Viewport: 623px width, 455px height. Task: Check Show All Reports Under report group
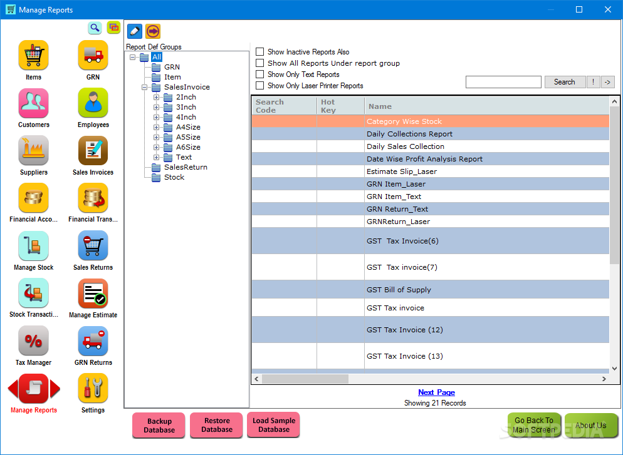[260, 63]
